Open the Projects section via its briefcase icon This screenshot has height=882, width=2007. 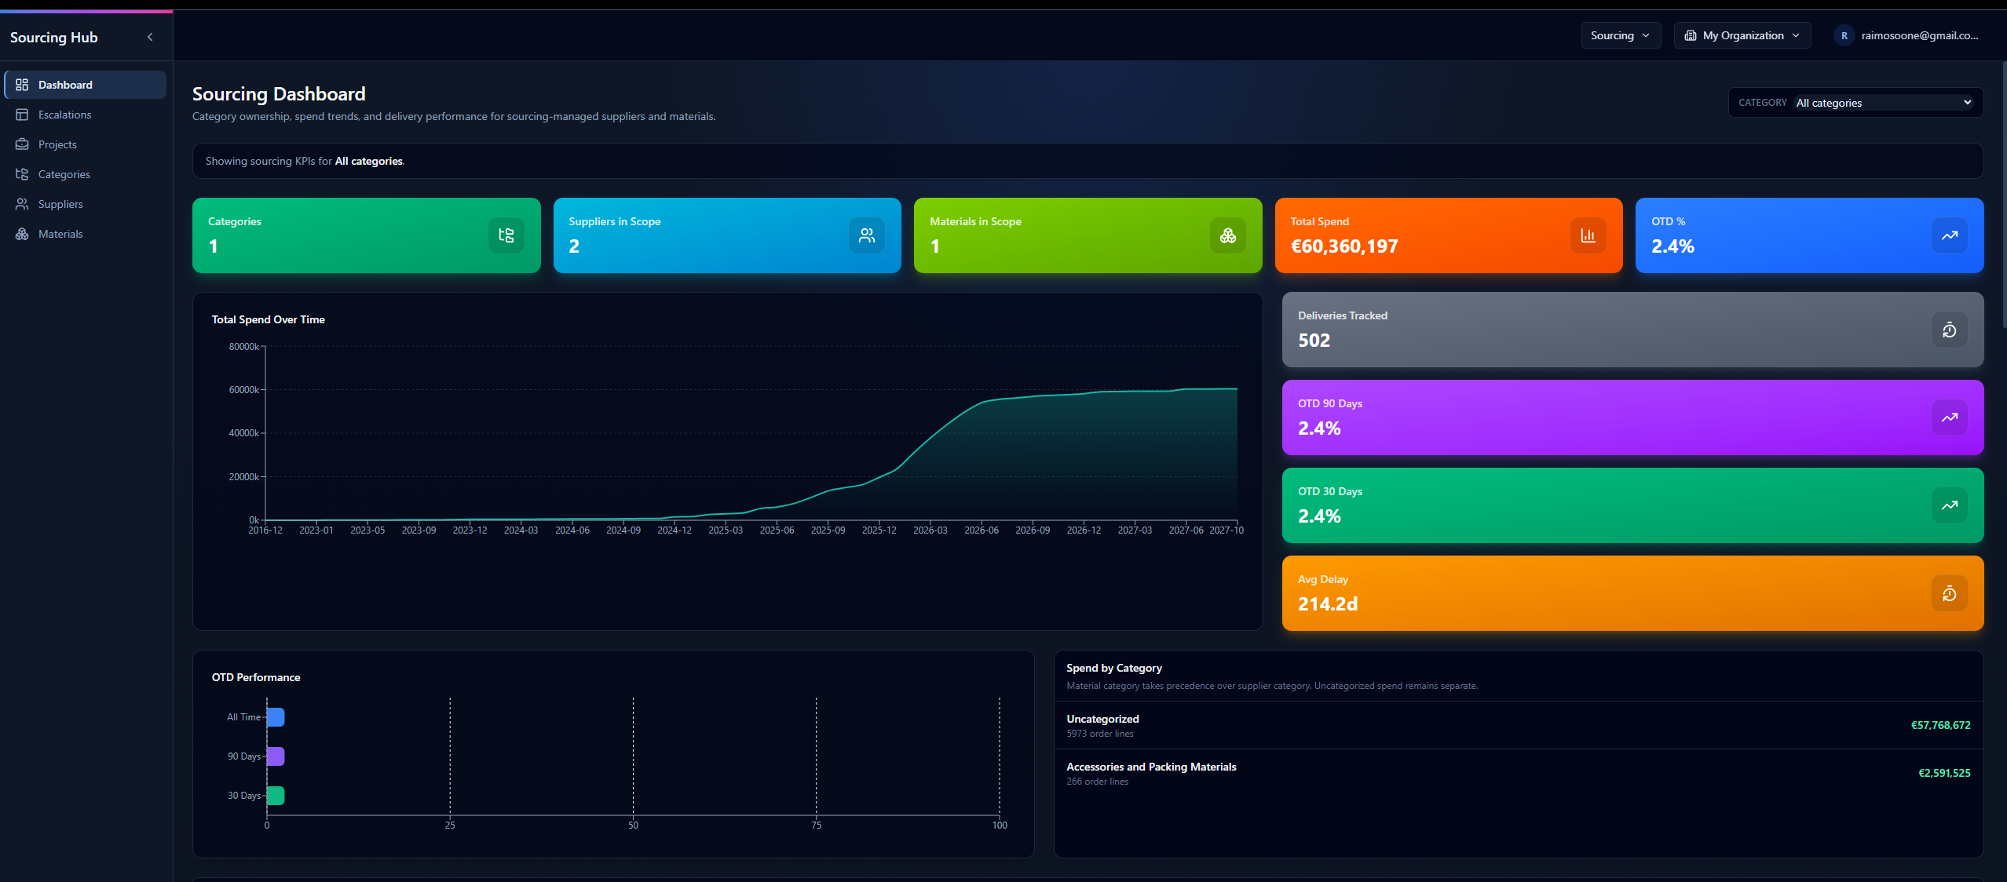[x=23, y=144]
